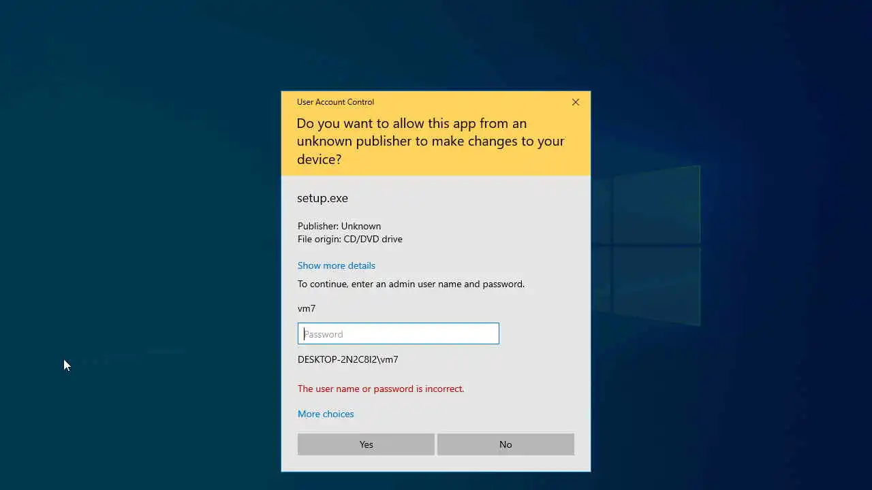Select the setup.exe program name
This screenshot has width=872, height=490.
point(322,198)
